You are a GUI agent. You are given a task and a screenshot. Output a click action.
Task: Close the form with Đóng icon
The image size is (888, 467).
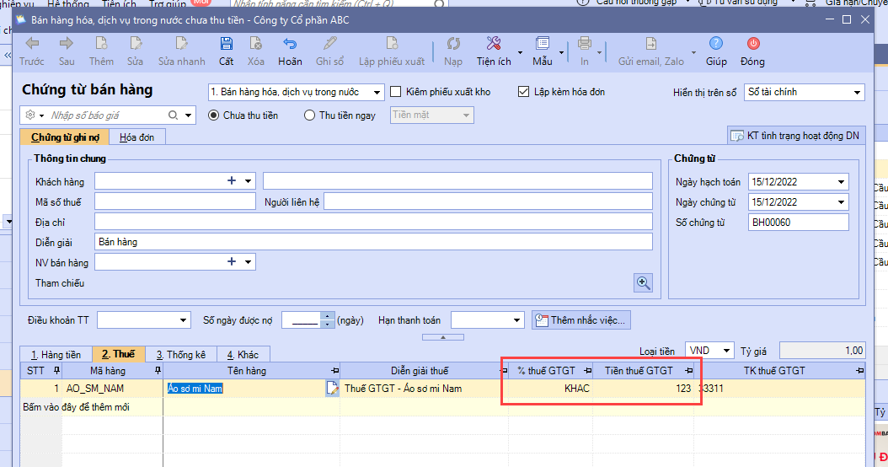(x=752, y=44)
